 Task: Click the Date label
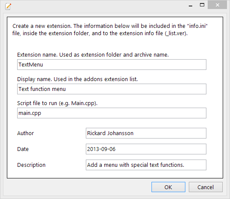(23, 149)
